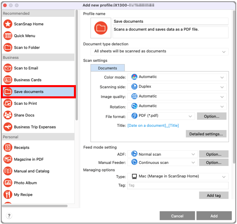Open the Document type detection dropdown

click(159, 51)
